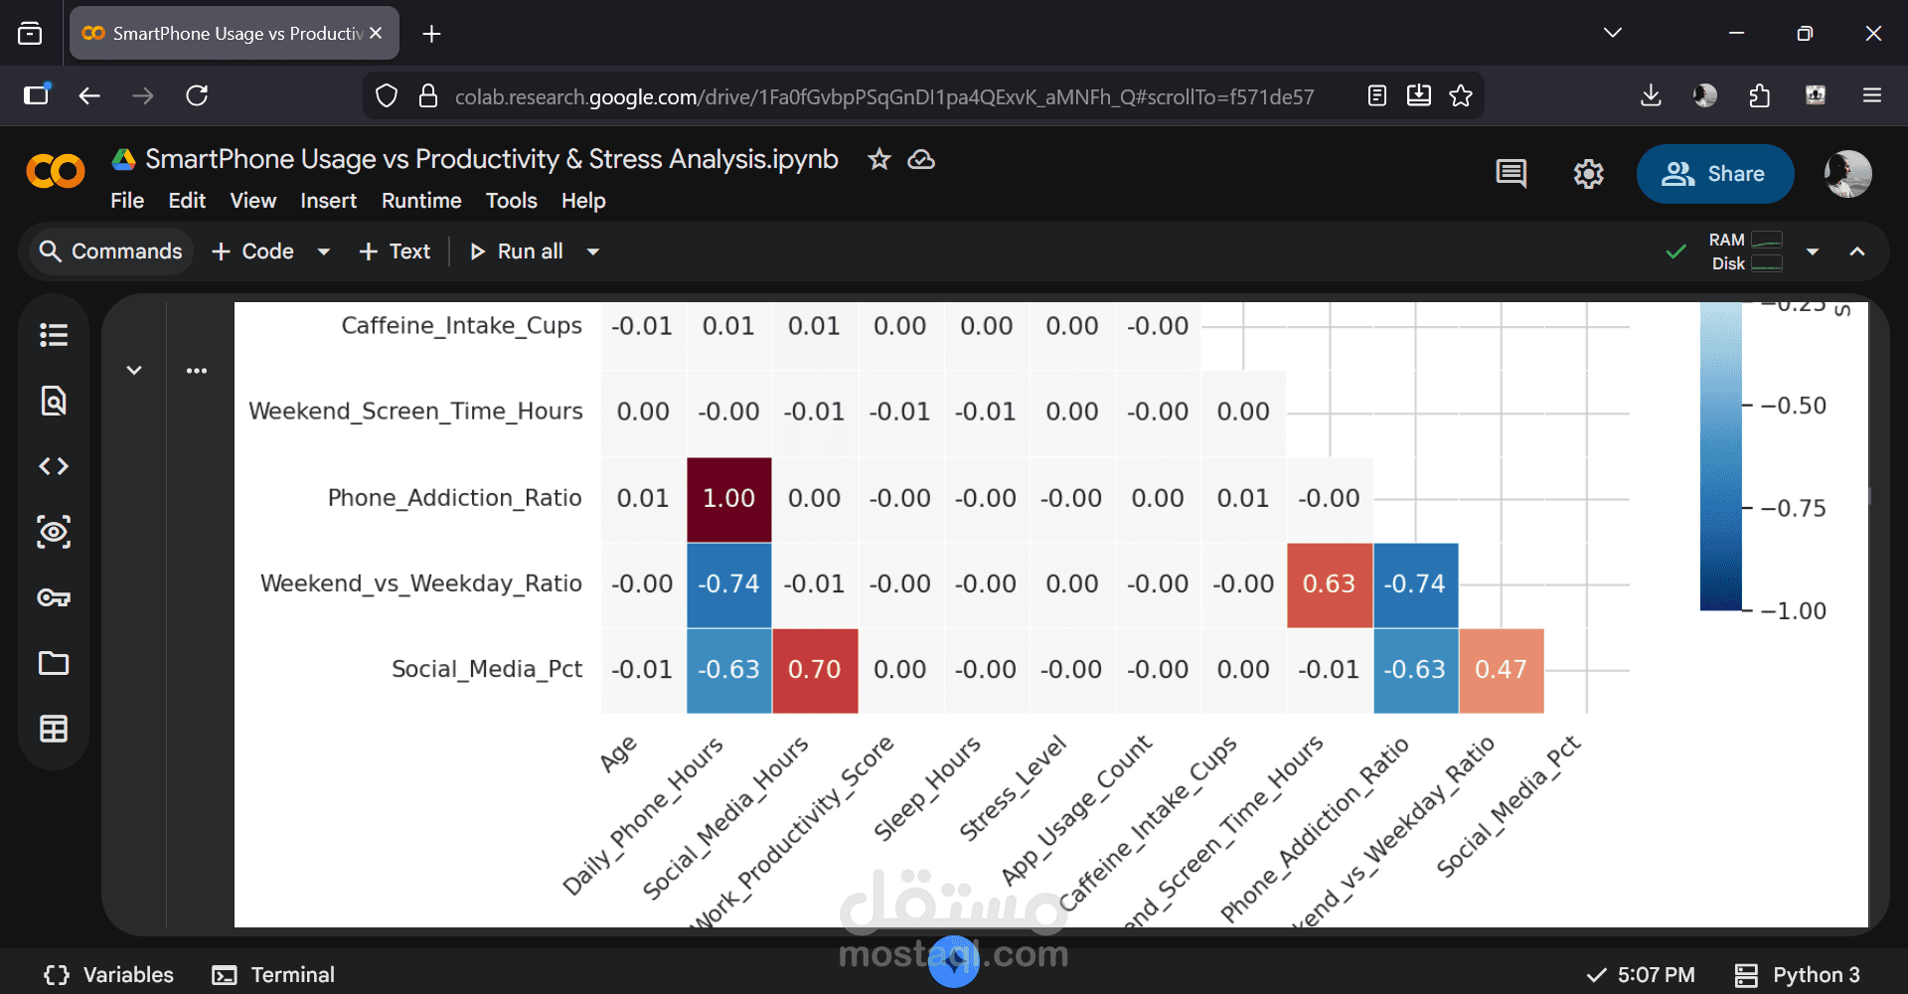1908x994 pixels.
Task: Open the Code snippets sidebar icon
Action: pyautogui.click(x=54, y=466)
